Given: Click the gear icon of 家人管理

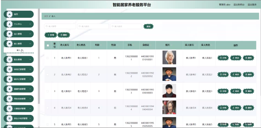Looking at the screenshot, I should coord(9,44).
